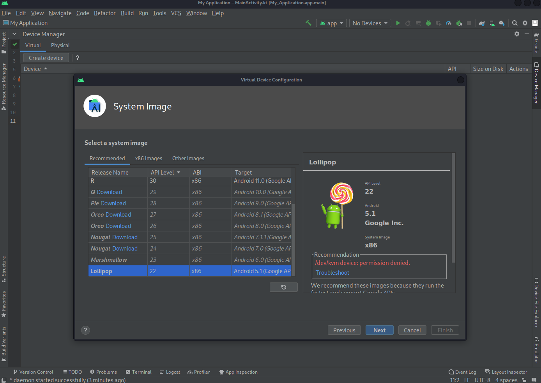Run the app with green play icon

(x=398, y=23)
